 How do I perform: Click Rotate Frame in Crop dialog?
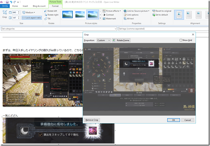[121, 40]
